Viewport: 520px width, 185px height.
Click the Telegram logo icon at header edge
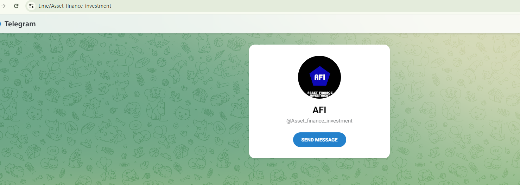point(0,24)
